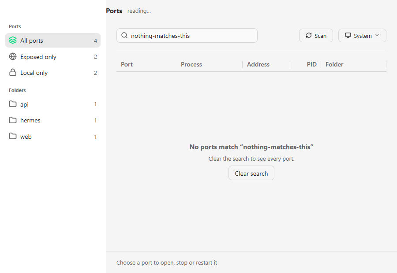
Task: Select Exposed only filter
Action: tap(53, 57)
